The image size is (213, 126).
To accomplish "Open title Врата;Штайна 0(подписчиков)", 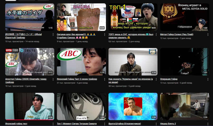I will coord(125,124).
